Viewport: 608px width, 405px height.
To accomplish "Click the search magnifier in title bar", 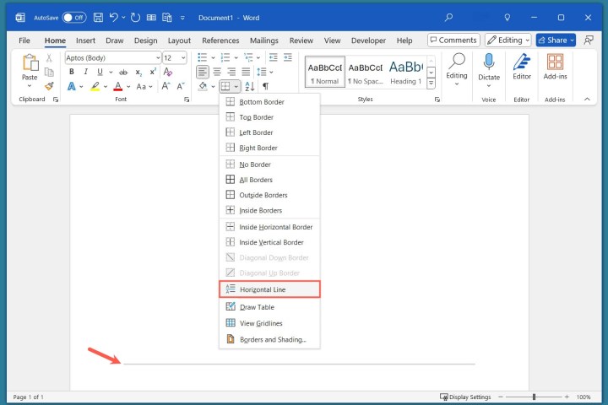I will point(448,17).
